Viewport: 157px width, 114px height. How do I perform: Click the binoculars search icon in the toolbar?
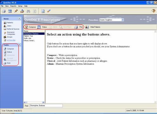click(28, 11)
